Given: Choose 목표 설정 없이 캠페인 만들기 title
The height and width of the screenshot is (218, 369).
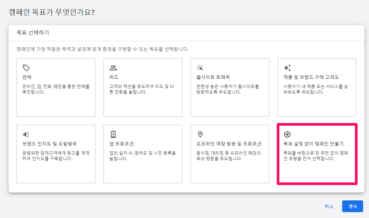Looking at the screenshot, I should [313, 144].
